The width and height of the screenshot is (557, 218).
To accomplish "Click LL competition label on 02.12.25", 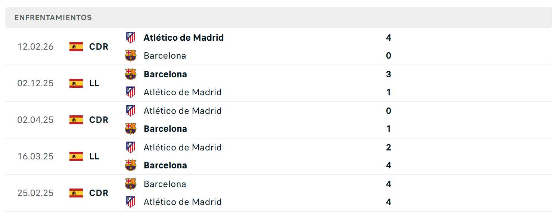I will 94,83.
